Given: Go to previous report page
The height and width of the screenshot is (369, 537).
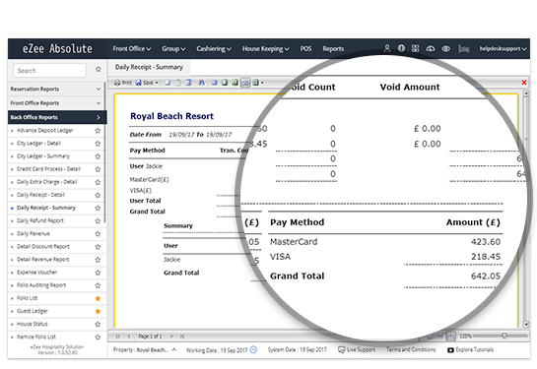Looking at the screenshot, I should pyautogui.click(x=129, y=337).
